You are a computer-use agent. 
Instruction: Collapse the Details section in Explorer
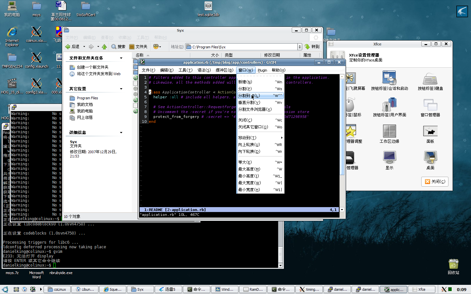(x=121, y=133)
